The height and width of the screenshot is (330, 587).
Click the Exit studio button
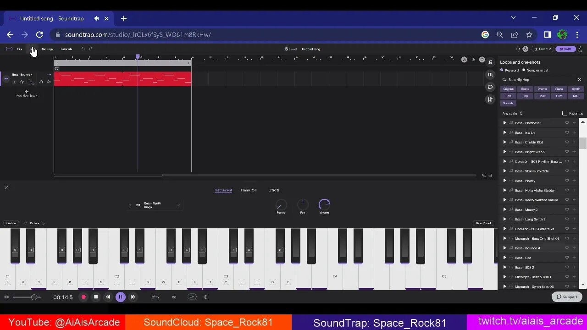(580, 49)
